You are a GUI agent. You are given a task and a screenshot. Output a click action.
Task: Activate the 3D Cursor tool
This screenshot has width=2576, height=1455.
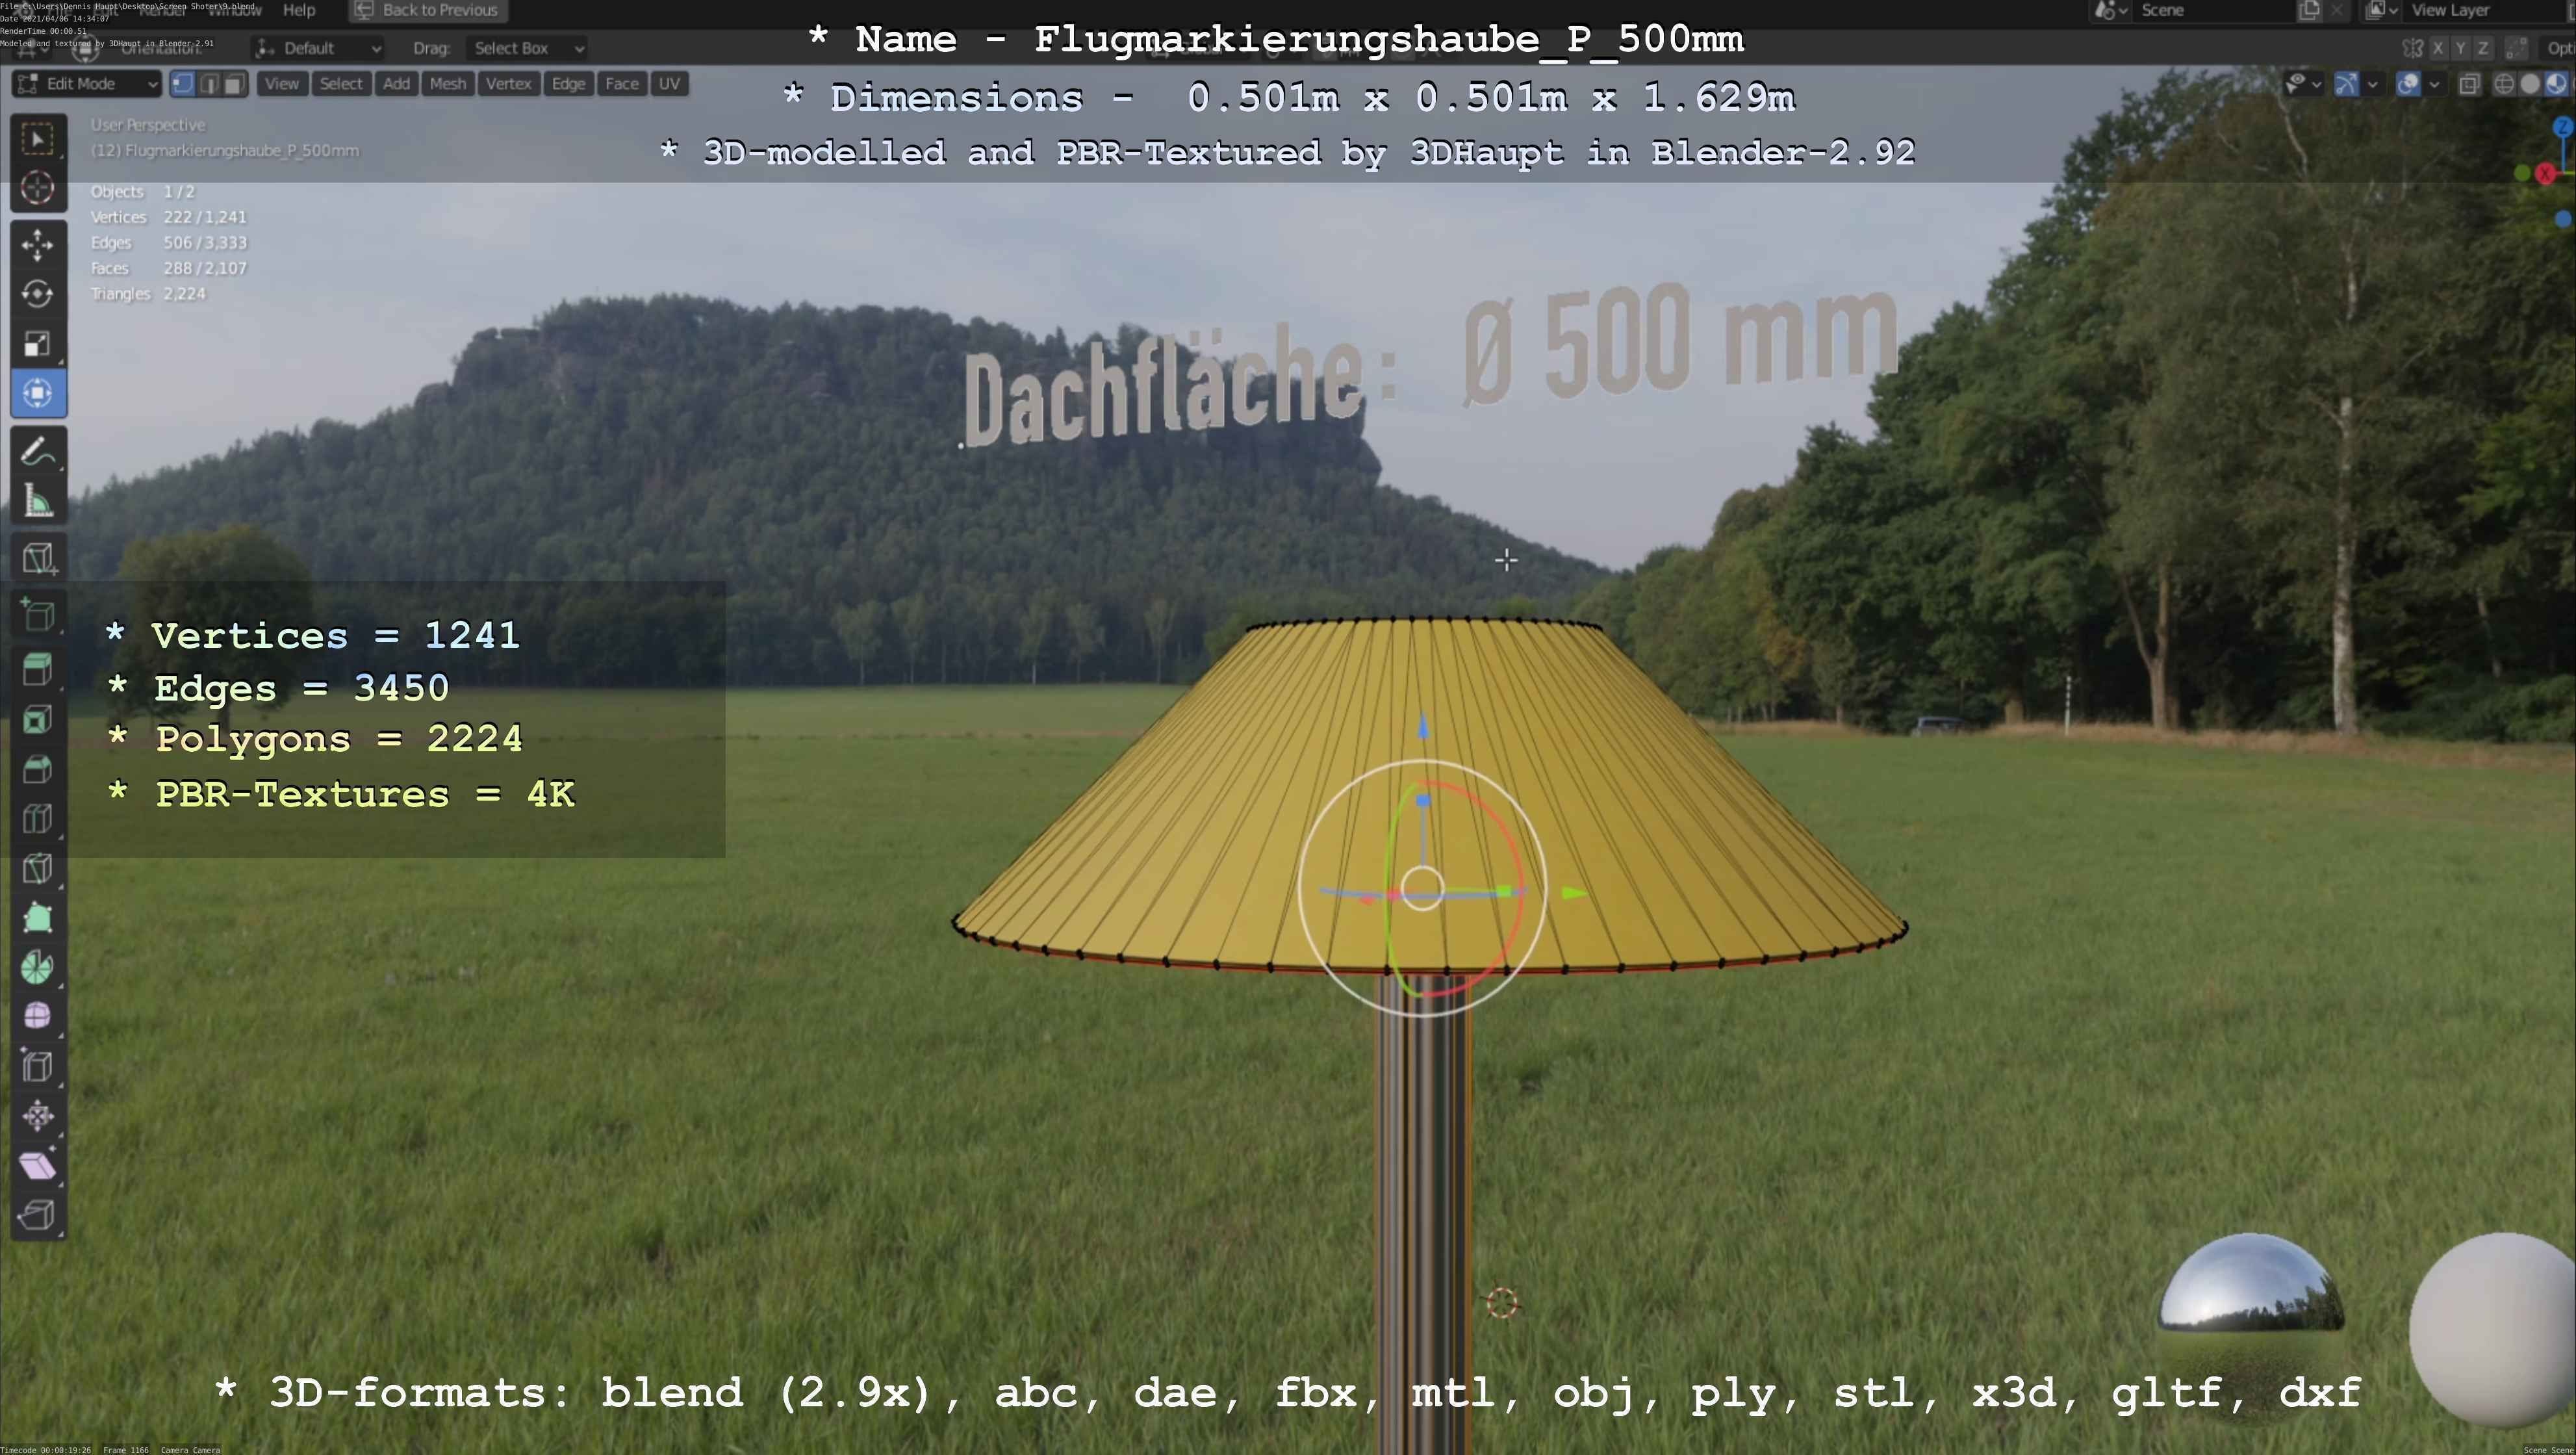coord(38,188)
